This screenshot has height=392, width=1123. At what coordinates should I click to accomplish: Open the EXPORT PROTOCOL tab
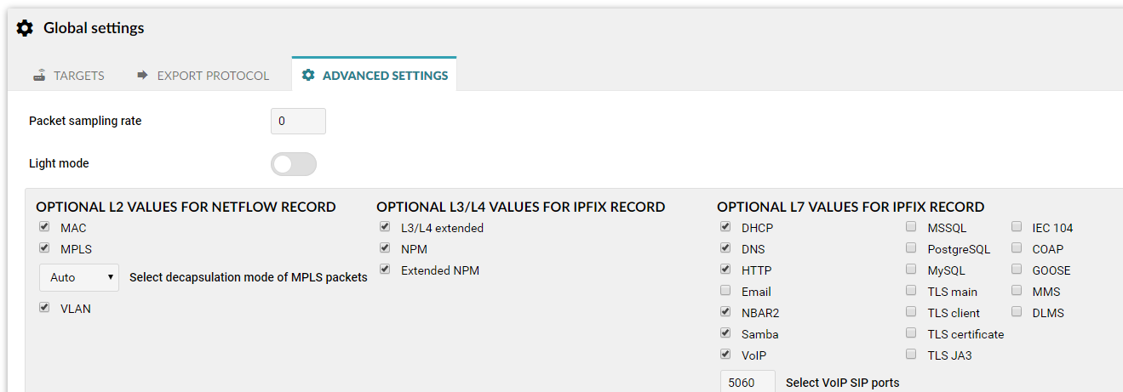click(203, 75)
